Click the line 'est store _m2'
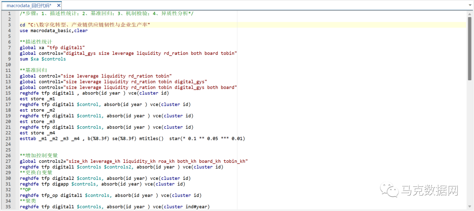This screenshot has height=211, width=474. tap(37, 110)
